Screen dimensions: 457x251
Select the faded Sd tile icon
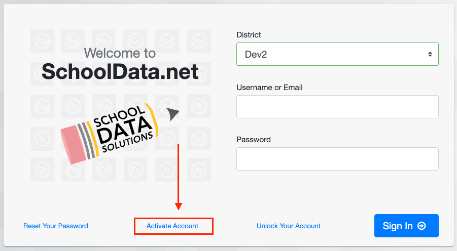167,41
